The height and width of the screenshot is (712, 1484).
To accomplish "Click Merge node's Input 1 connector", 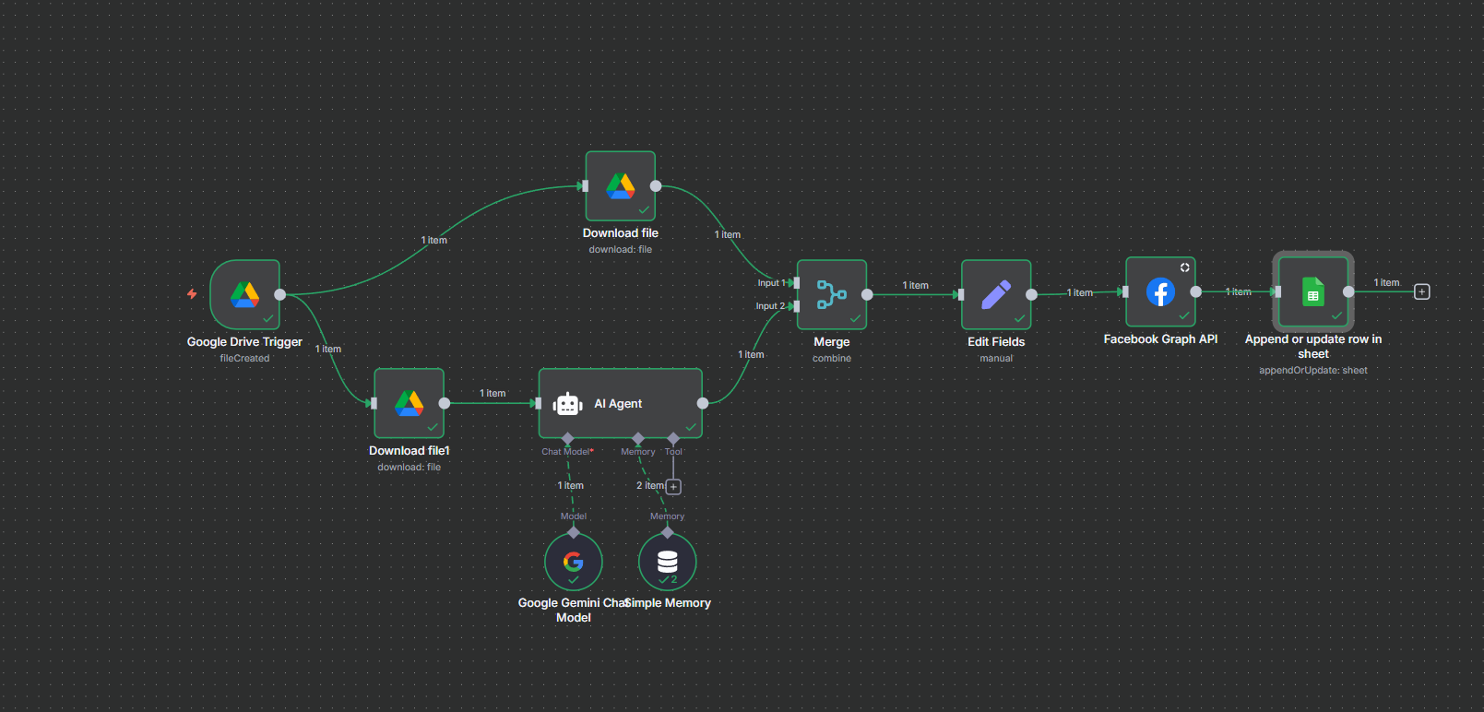I will [797, 283].
